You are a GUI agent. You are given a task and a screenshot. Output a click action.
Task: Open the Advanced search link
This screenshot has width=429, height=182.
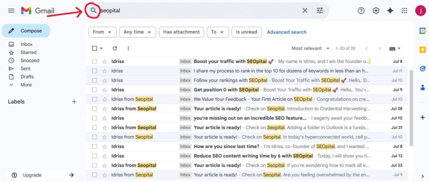click(x=287, y=32)
